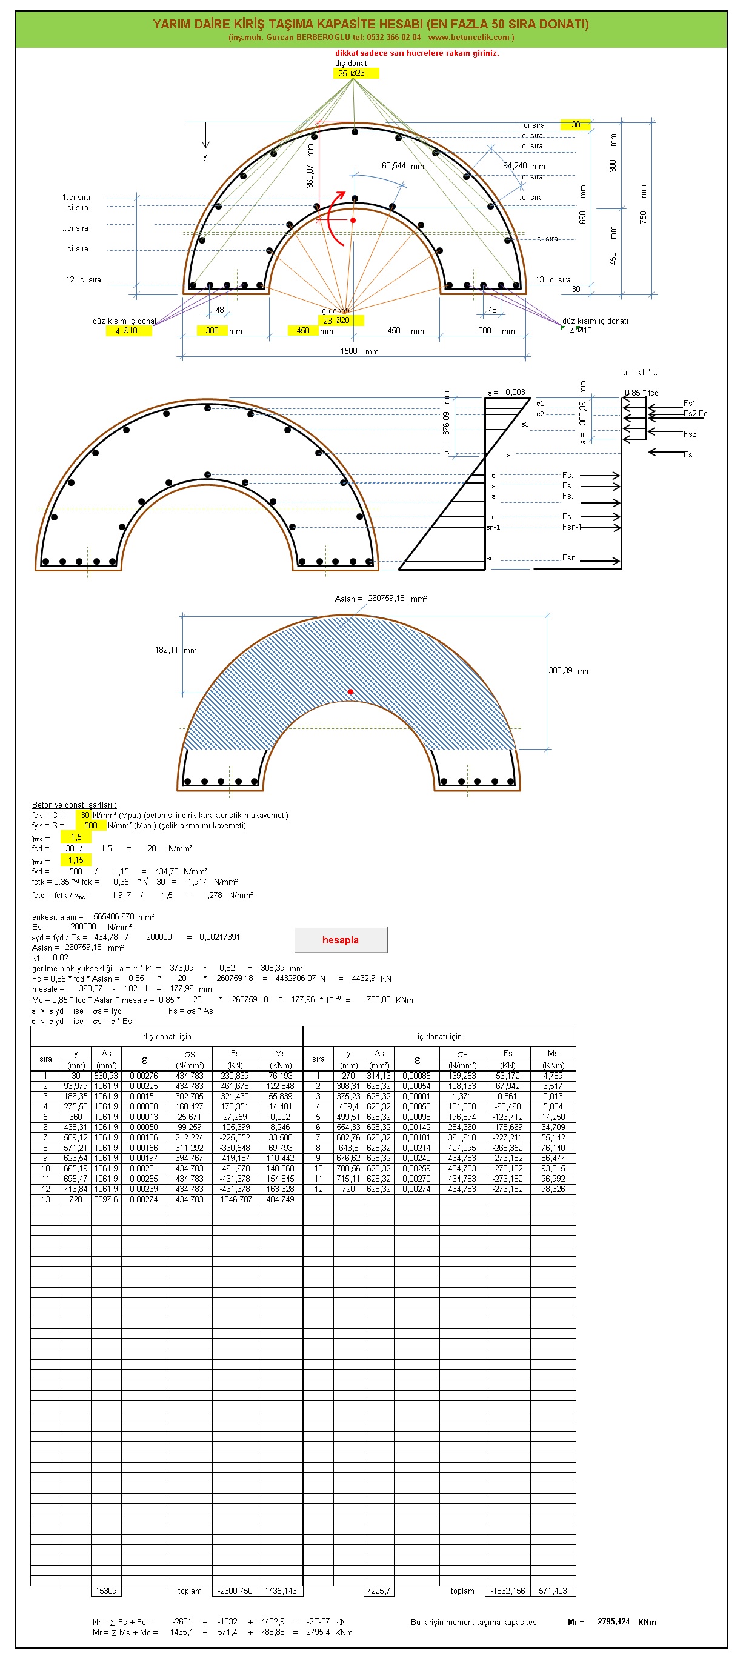Select the Ms toplam cell 1435,143

(281, 1591)
